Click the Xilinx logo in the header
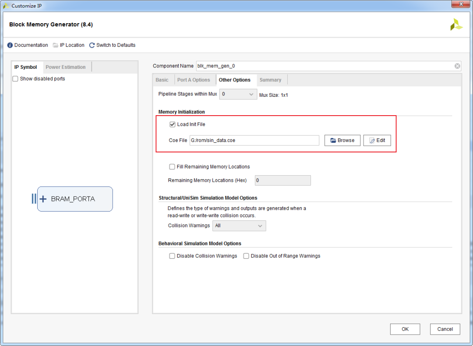The image size is (473, 346). [456, 25]
